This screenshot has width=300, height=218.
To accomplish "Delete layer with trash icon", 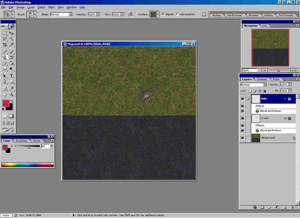I will (x=292, y=207).
